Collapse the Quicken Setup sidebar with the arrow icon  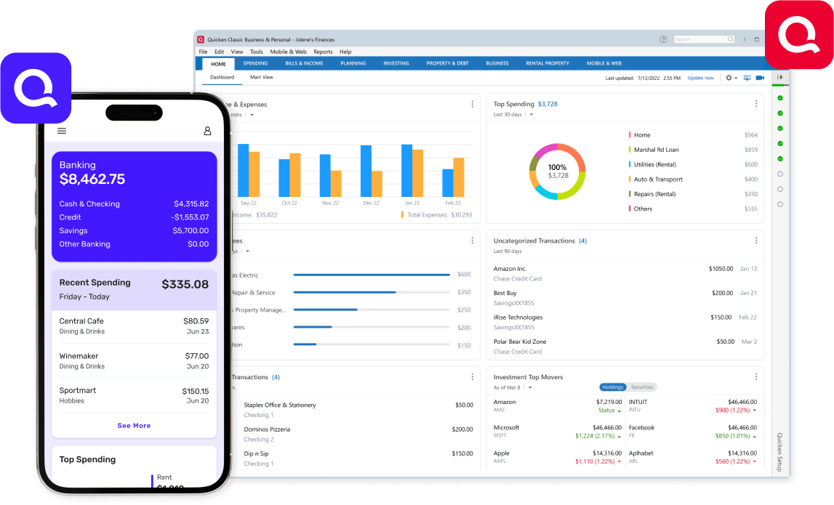pyautogui.click(x=780, y=77)
